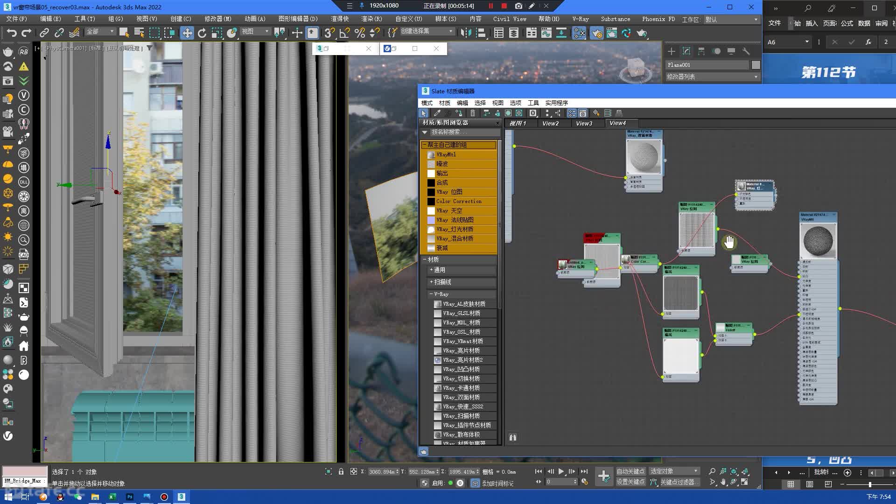Click the stop recording red square

click(504, 6)
